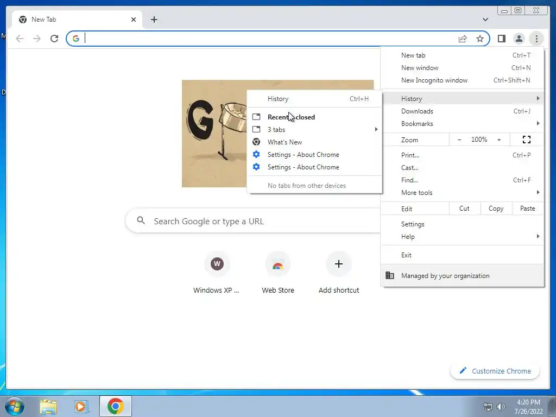Viewport: 556px width, 417px height.
Task: Click the Add shortcut plus tile
Action: coord(339,273)
